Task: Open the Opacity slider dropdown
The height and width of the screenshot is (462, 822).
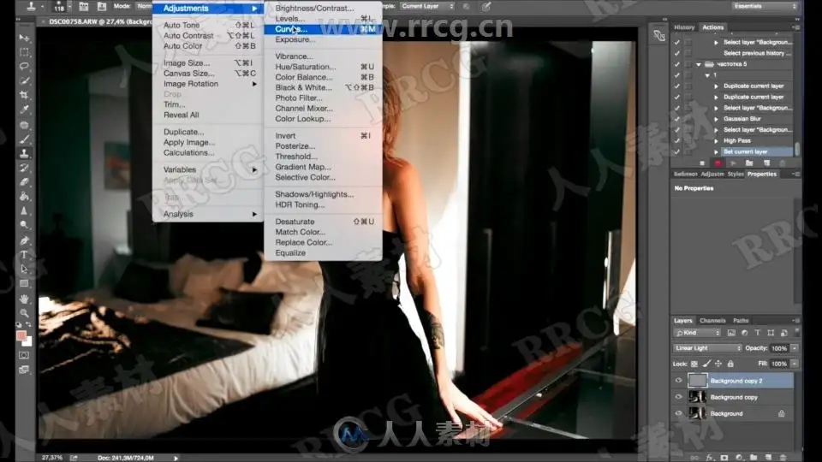Action: coord(795,348)
